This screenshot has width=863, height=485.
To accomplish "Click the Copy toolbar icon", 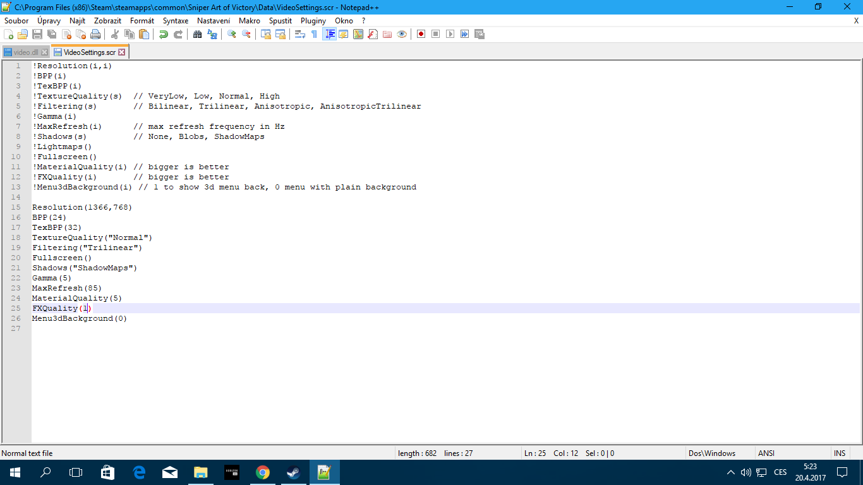I will click(130, 34).
